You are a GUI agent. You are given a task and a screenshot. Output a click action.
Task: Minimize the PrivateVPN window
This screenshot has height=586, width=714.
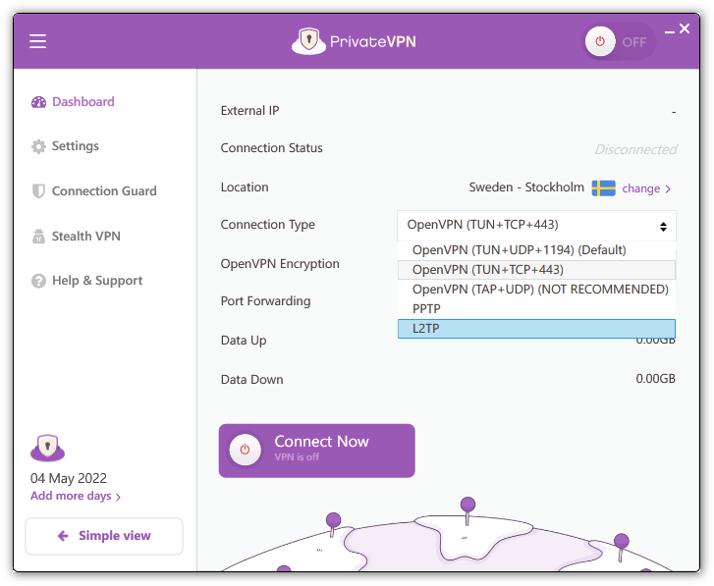(x=670, y=31)
